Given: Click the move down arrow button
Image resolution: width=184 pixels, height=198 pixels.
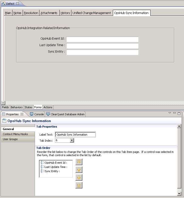Looking at the screenshot, I should [x=79, y=177].
